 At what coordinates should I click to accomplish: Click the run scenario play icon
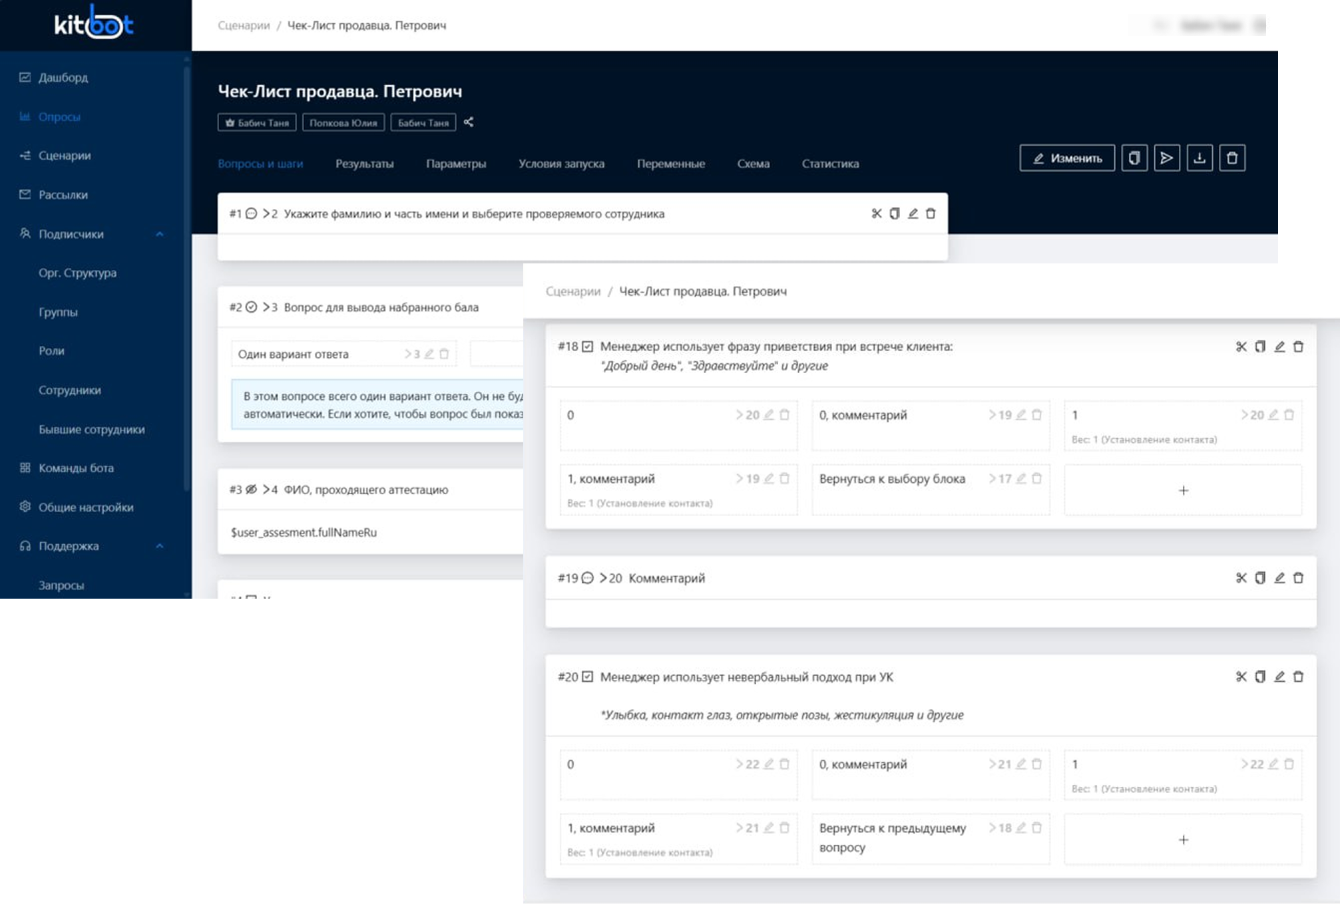(1166, 158)
